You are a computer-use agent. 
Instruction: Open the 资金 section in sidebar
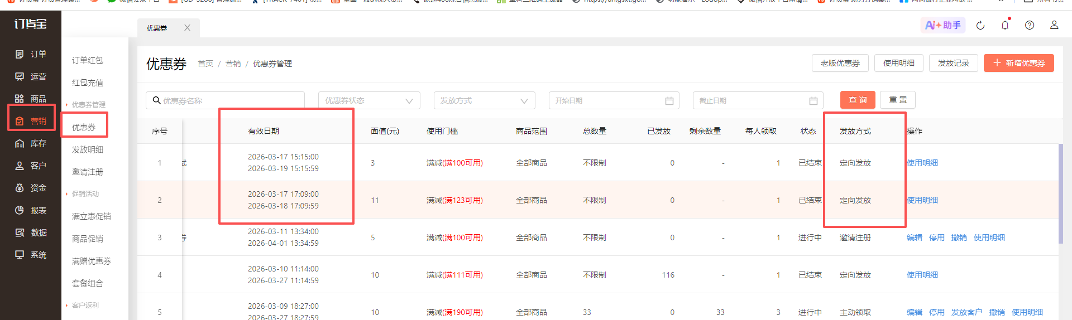tap(31, 188)
